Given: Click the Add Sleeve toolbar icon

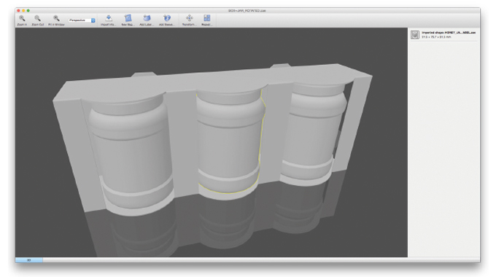Looking at the screenshot, I should 166,20.
